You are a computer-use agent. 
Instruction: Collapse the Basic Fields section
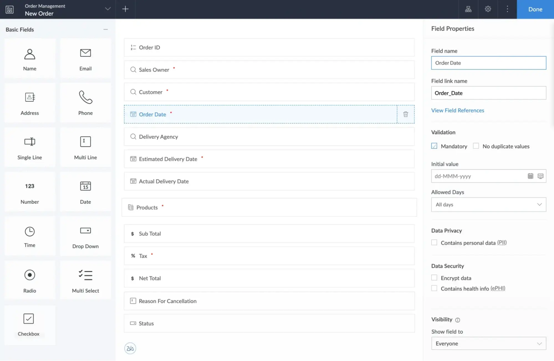click(x=105, y=29)
